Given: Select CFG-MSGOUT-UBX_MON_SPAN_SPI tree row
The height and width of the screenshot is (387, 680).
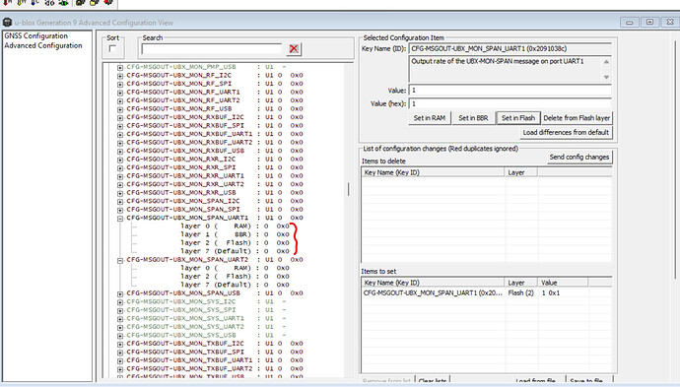Looking at the screenshot, I should click(215, 210).
